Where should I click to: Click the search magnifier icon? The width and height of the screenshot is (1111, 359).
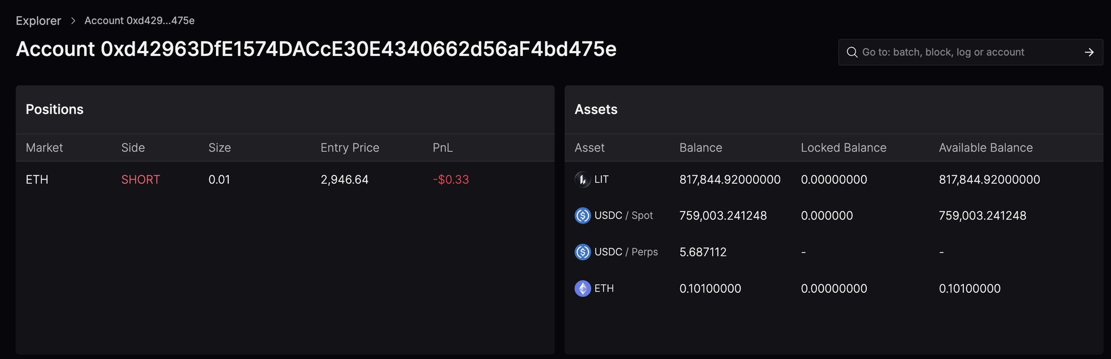tap(852, 53)
